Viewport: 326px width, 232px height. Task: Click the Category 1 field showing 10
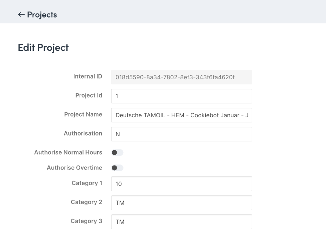(x=182, y=184)
